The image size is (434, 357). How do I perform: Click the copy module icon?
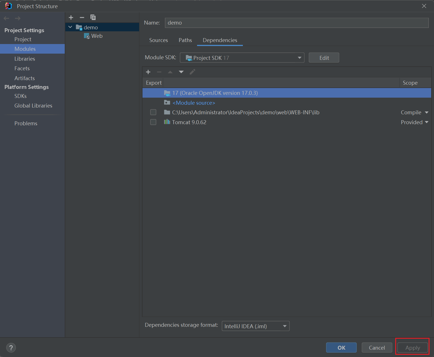93,17
